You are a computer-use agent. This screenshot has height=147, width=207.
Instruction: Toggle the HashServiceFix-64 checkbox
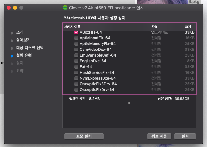point(76,73)
